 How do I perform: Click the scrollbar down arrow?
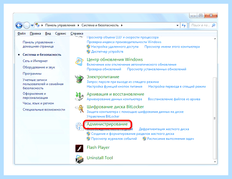(x=215, y=162)
